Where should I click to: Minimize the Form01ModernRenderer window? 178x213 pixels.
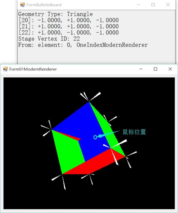point(141,69)
